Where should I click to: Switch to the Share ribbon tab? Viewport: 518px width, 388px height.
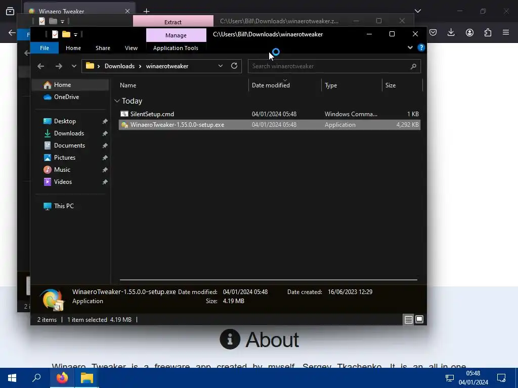[x=103, y=48]
